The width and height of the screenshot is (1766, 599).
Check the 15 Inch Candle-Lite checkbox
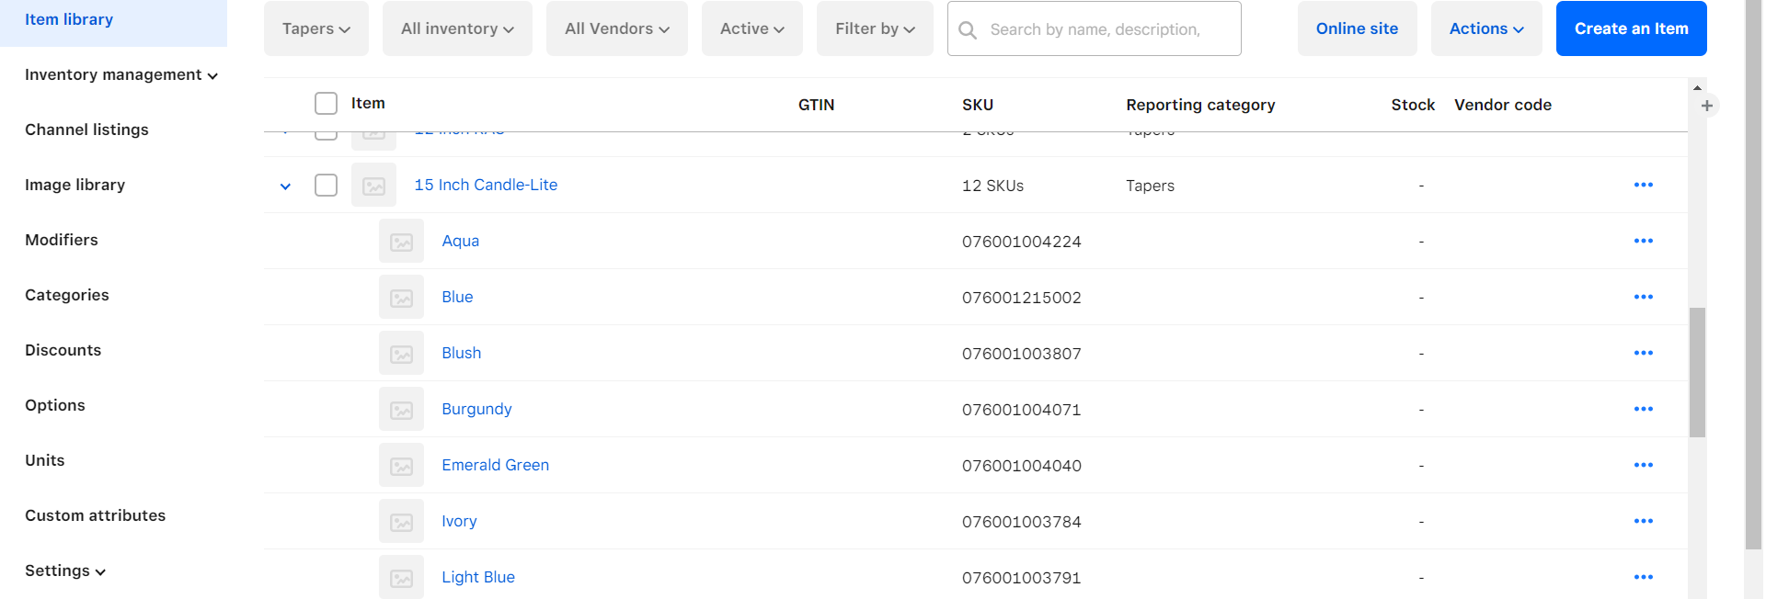326,185
